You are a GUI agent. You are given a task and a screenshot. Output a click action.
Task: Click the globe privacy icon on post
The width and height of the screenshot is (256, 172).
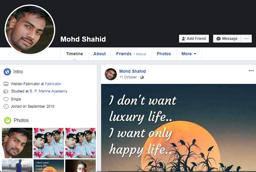[x=142, y=77]
